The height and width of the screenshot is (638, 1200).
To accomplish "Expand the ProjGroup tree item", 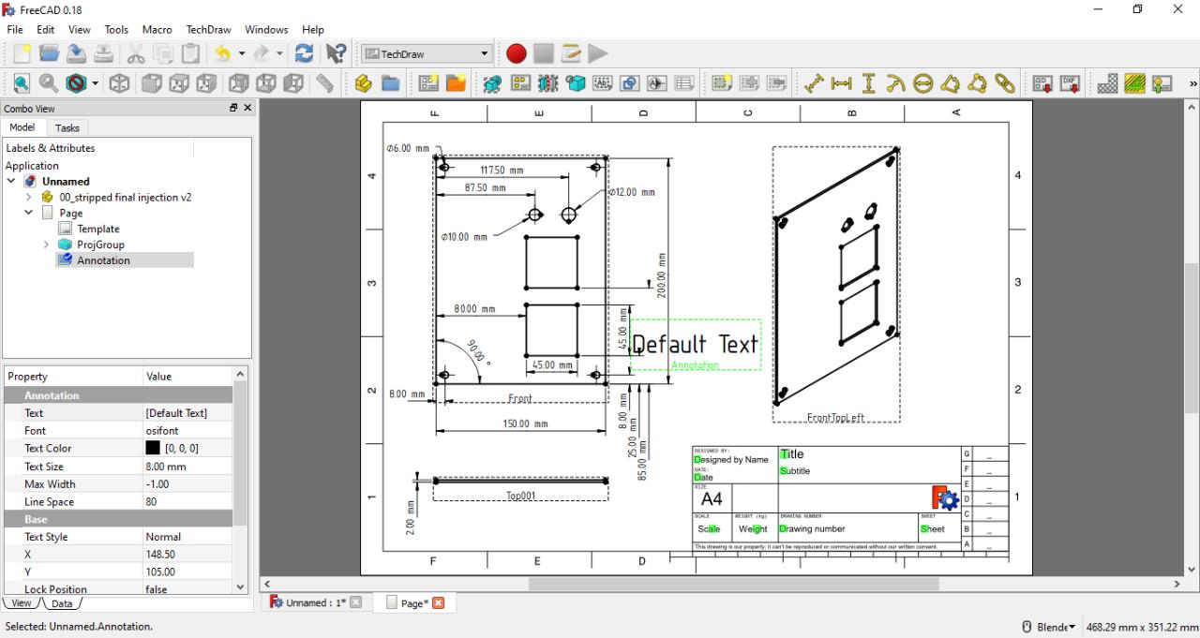I will click(47, 245).
